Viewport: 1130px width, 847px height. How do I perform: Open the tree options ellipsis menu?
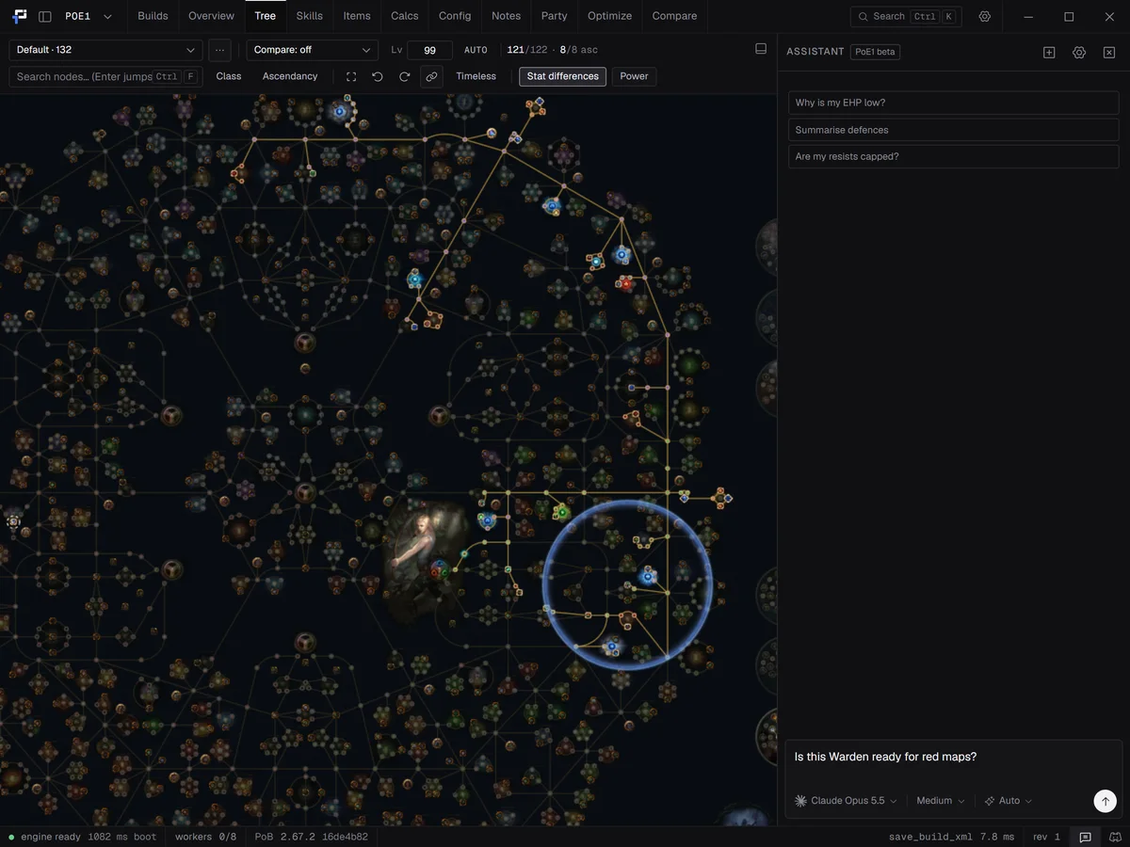coord(219,50)
